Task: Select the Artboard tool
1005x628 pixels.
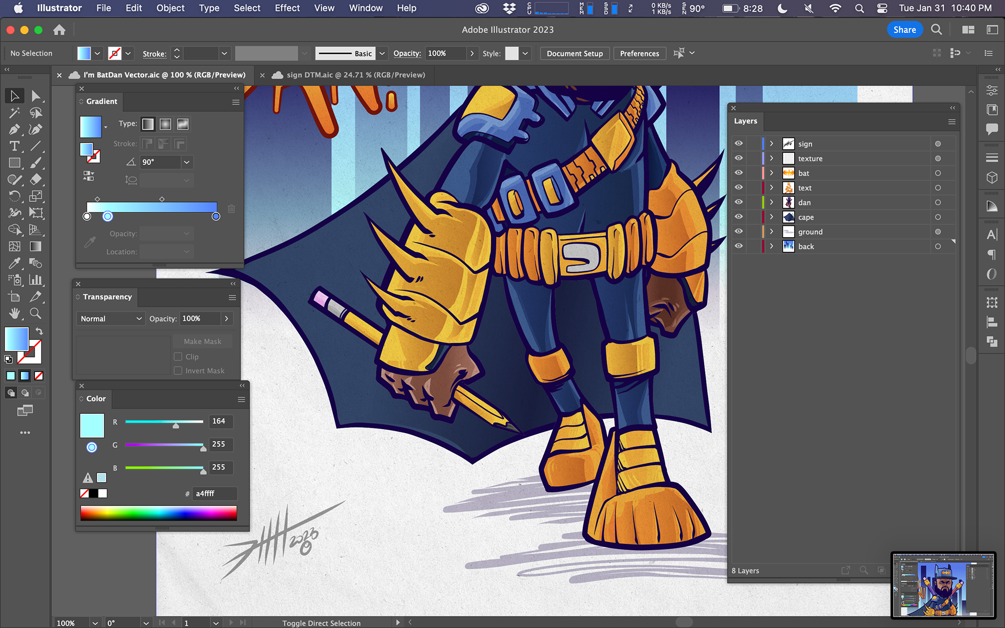Action: (x=15, y=297)
